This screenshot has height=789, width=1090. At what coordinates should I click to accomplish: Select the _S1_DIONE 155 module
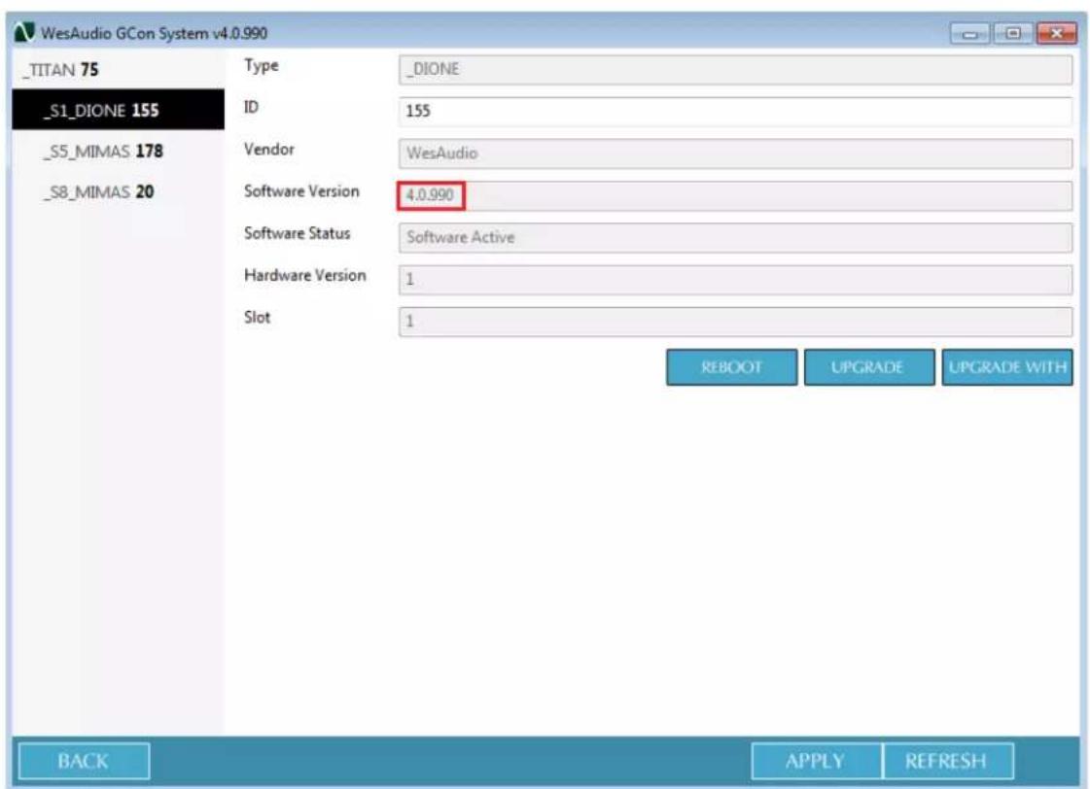[x=119, y=110]
